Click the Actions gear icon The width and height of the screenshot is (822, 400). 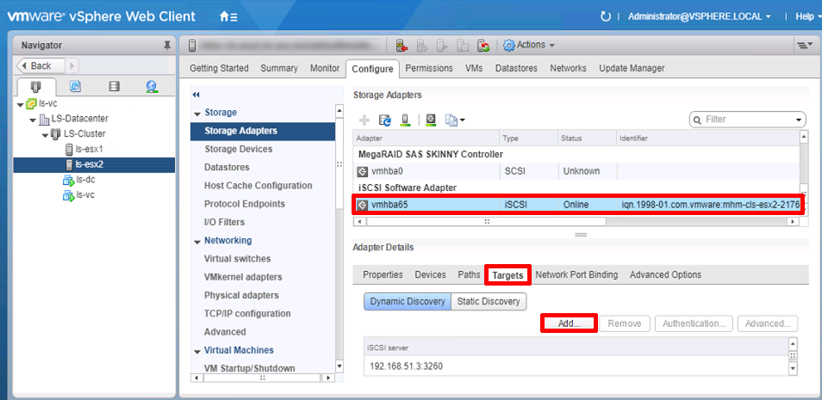point(509,46)
